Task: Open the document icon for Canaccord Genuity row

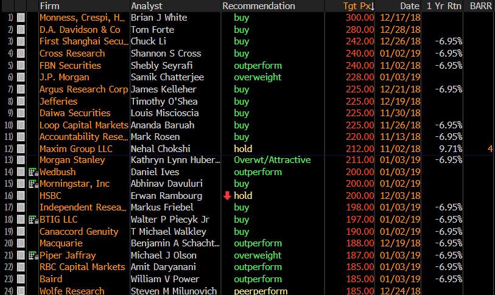Action: pos(21,231)
